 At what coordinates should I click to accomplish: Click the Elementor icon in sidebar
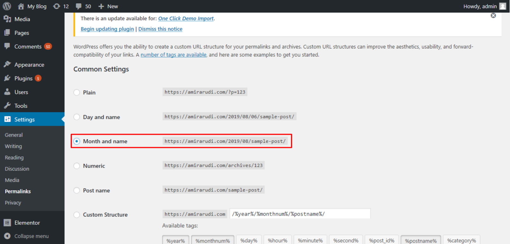(x=7, y=223)
